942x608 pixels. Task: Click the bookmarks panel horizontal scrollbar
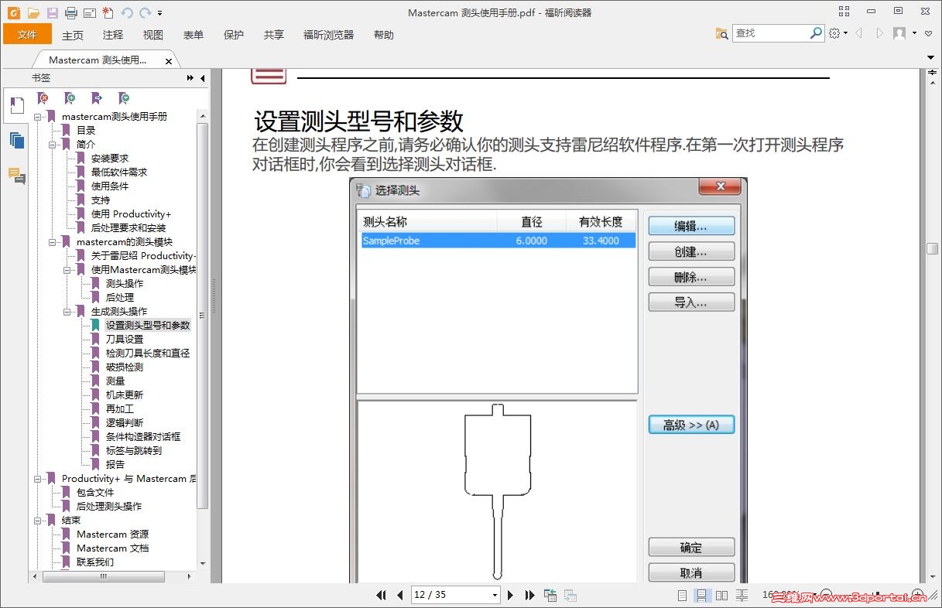pyautogui.click(x=105, y=576)
